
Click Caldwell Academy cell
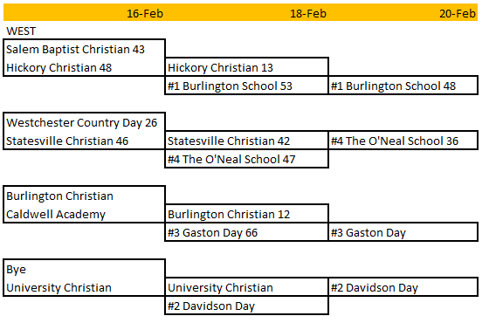(84, 214)
